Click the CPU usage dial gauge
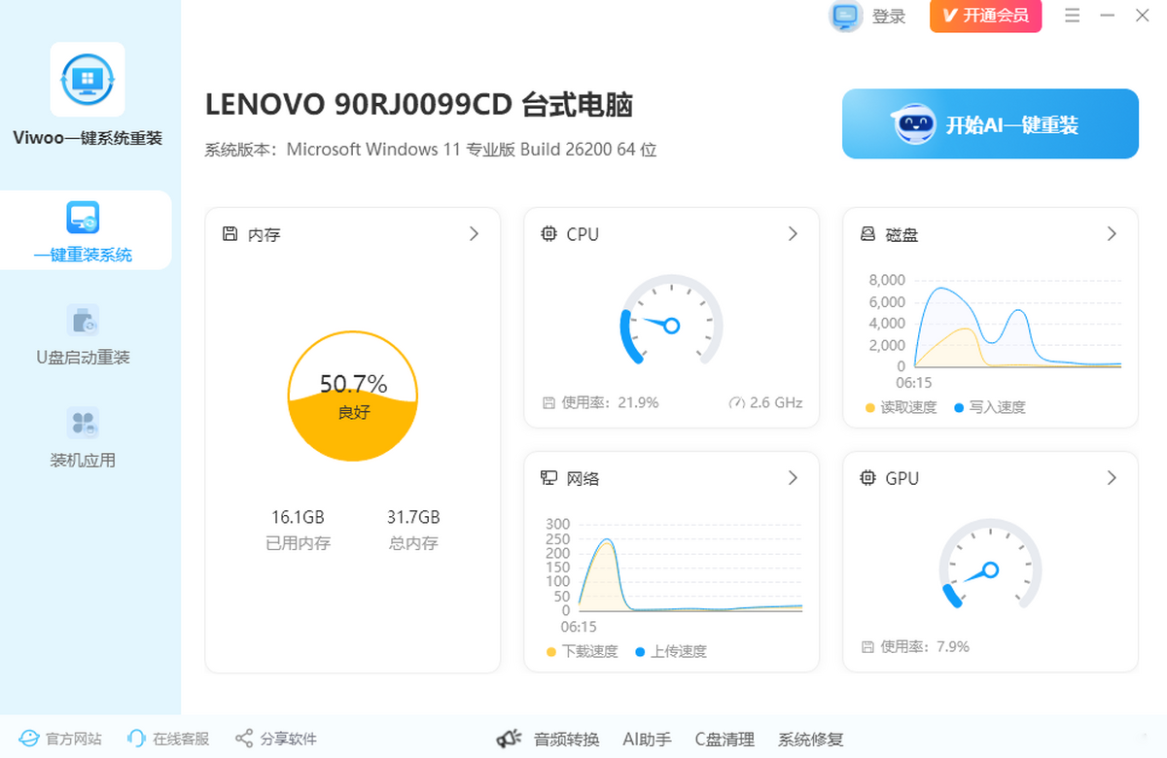1167x758 pixels. point(671,321)
